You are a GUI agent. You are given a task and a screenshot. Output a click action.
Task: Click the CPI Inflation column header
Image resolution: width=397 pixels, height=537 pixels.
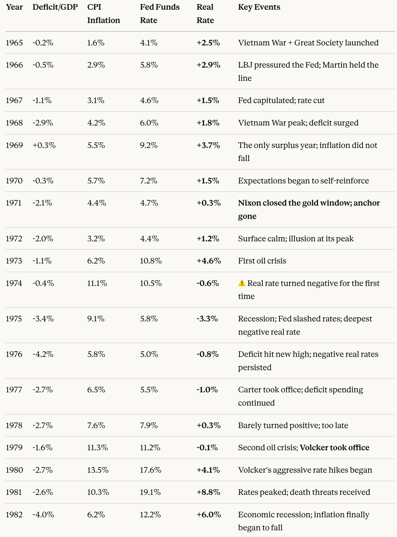pos(104,14)
